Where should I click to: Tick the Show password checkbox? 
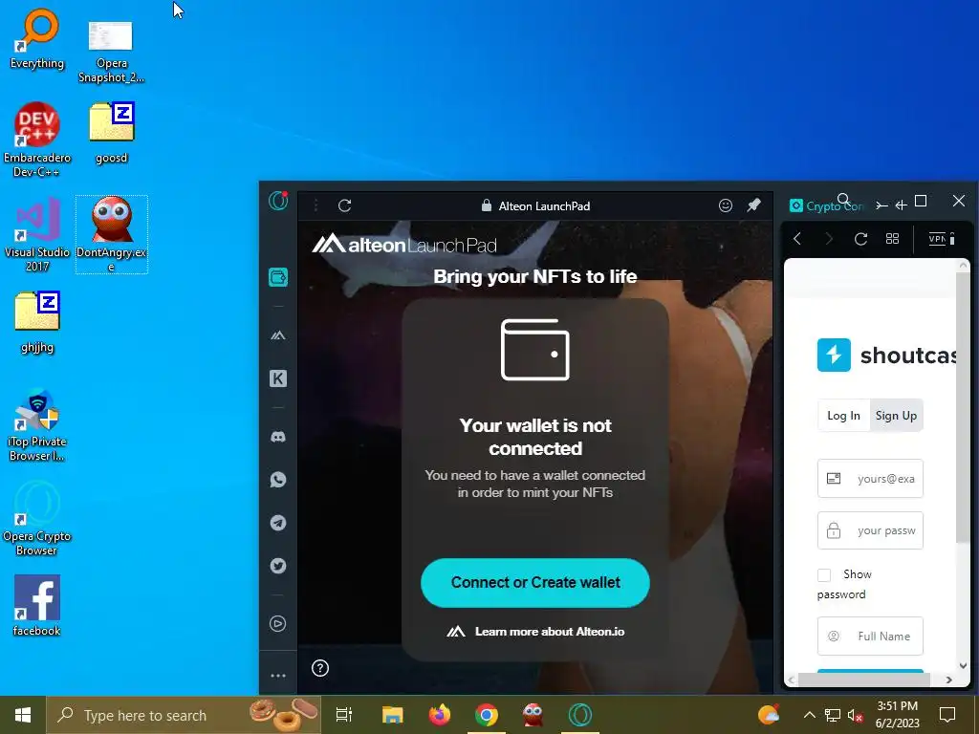pyautogui.click(x=824, y=574)
